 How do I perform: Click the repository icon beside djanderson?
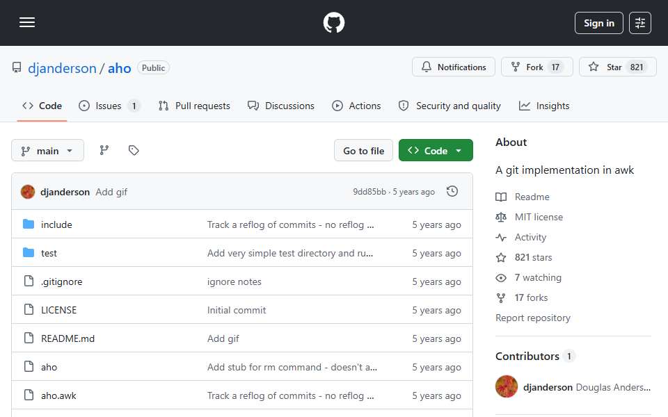[x=17, y=67]
